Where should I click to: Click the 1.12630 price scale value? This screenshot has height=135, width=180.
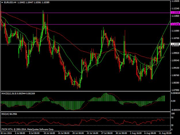coord(175,1)
